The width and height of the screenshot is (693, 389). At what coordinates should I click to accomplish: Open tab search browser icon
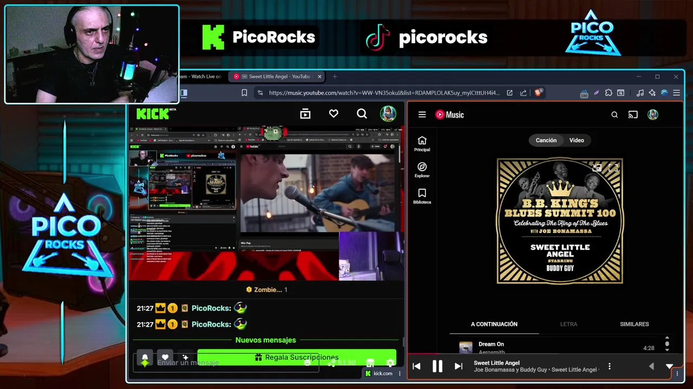(x=621, y=93)
